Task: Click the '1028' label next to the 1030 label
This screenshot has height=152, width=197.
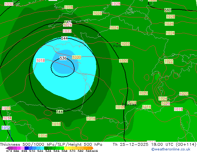Action: [69, 7]
